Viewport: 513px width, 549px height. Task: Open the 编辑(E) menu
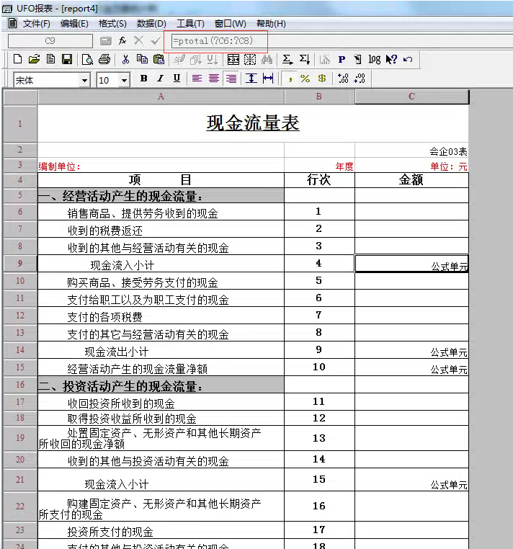tap(74, 24)
